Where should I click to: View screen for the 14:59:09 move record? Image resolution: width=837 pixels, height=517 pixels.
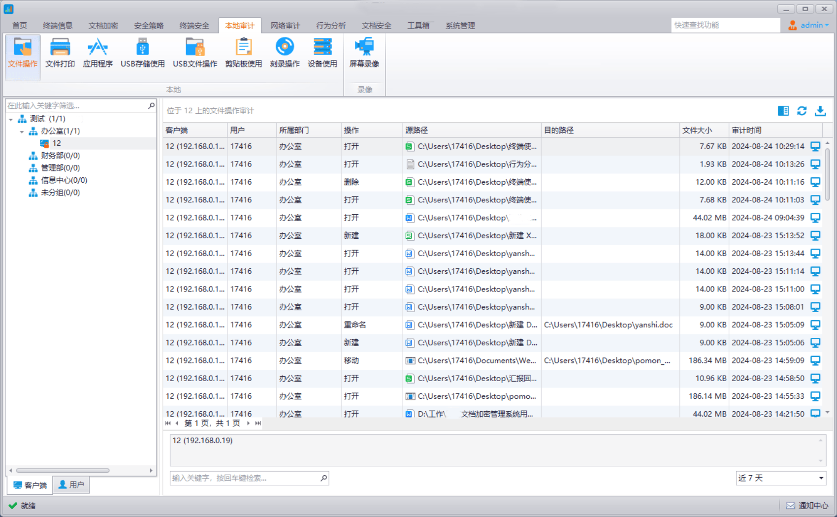pos(815,360)
